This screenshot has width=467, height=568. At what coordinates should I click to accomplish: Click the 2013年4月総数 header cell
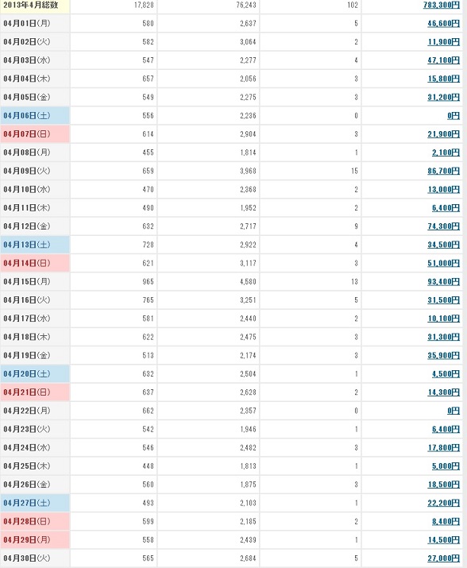[x=35, y=6]
